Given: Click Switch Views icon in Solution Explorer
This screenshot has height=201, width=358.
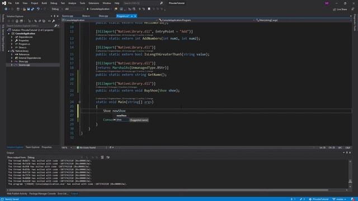Looking at the screenshot, I should (x=21, y=21).
